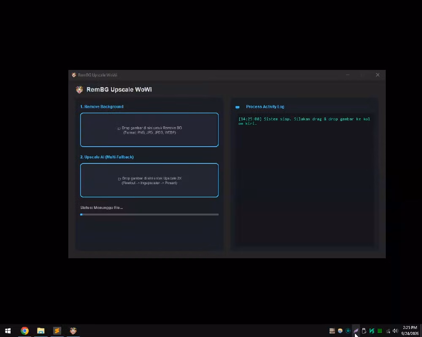Image resolution: width=422 pixels, height=337 pixels.
Task: Click the Process Activity Log text area
Action: tap(304, 179)
